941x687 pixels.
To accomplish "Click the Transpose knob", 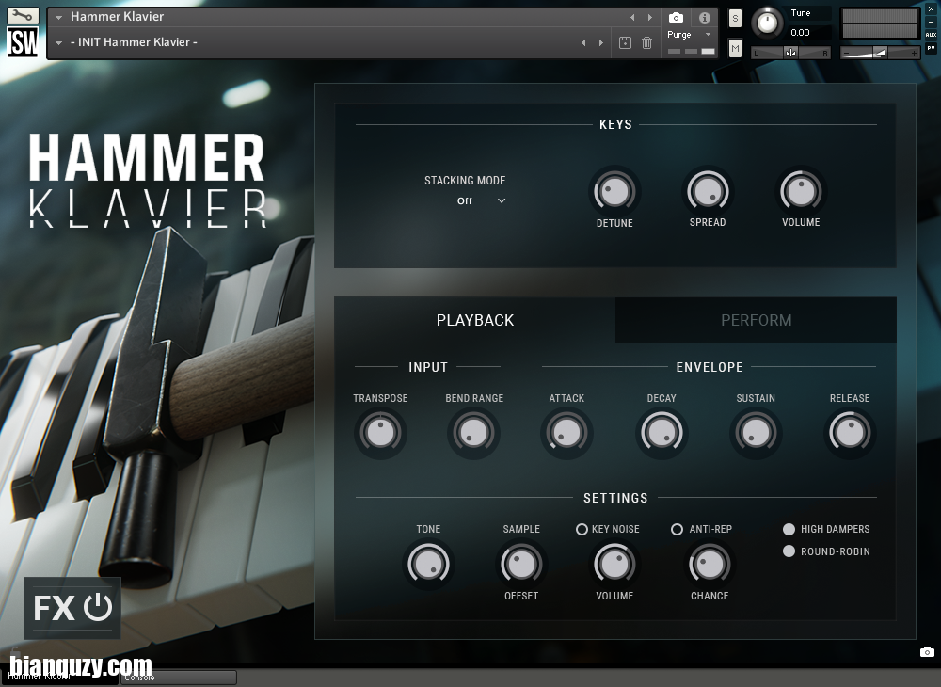I will 380,433.
